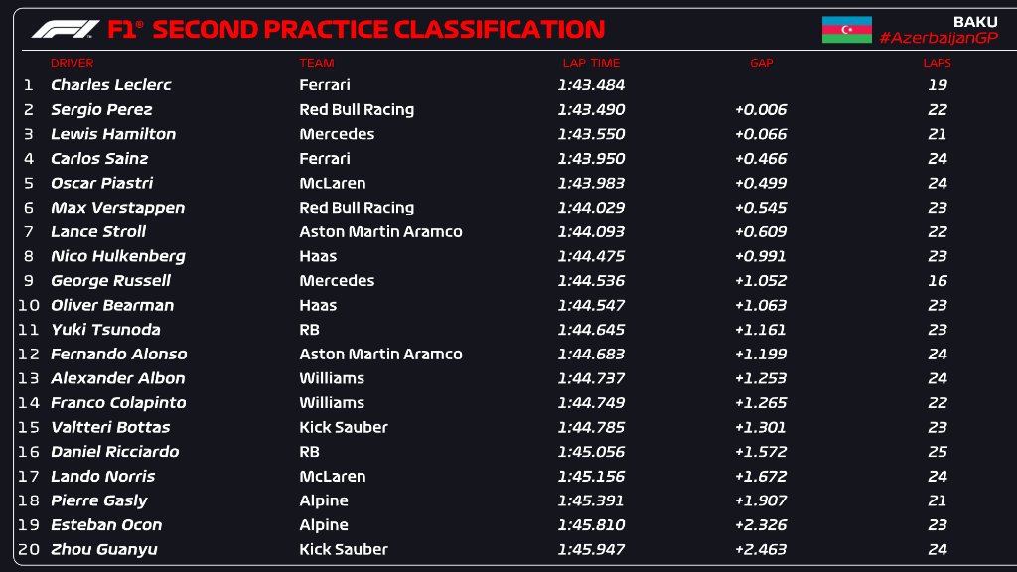The height and width of the screenshot is (572, 1017).
Task: Click the F1 logo icon
Action: (66, 30)
